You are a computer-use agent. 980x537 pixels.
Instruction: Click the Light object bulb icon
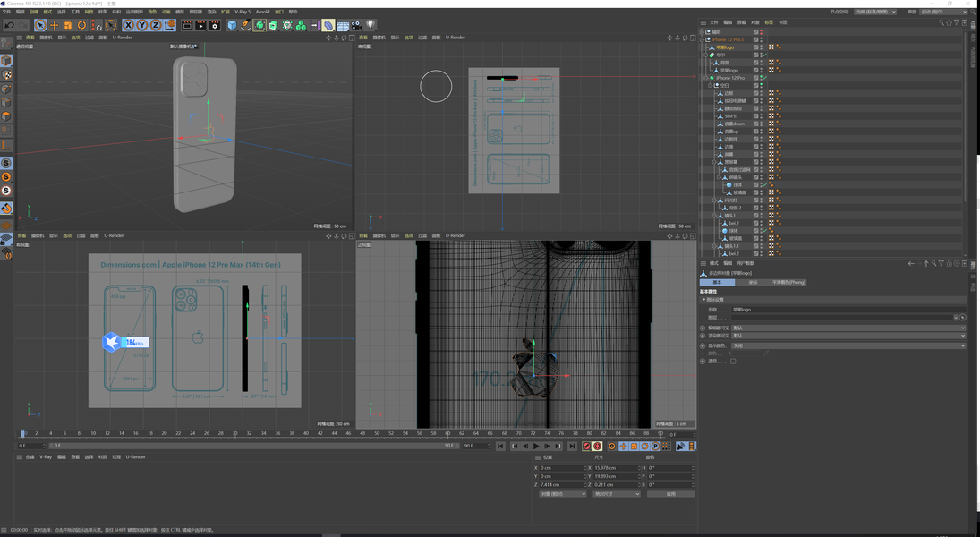(371, 25)
